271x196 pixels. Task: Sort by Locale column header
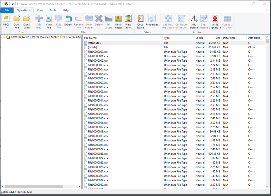coord(200,38)
